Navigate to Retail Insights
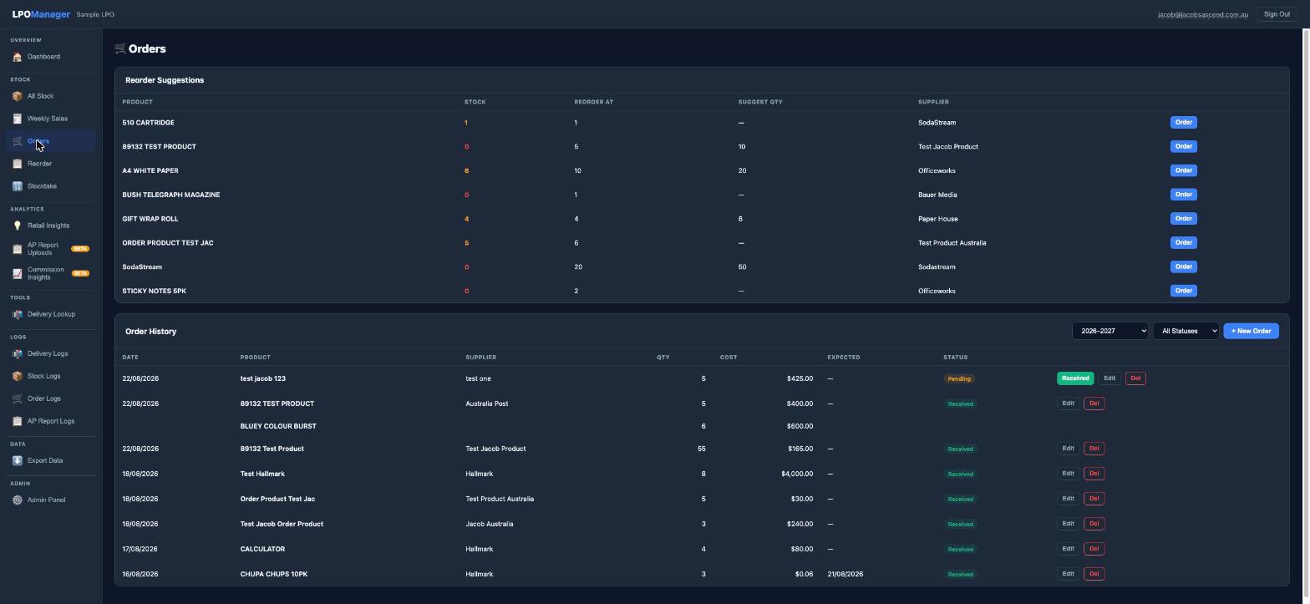The height and width of the screenshot is (604, 1310). (x=51, y=226)
